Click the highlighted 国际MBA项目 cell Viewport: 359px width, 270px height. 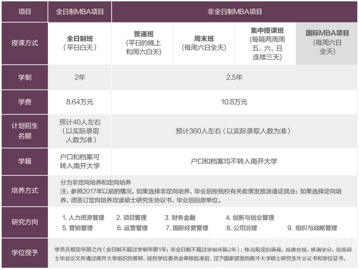327,42
